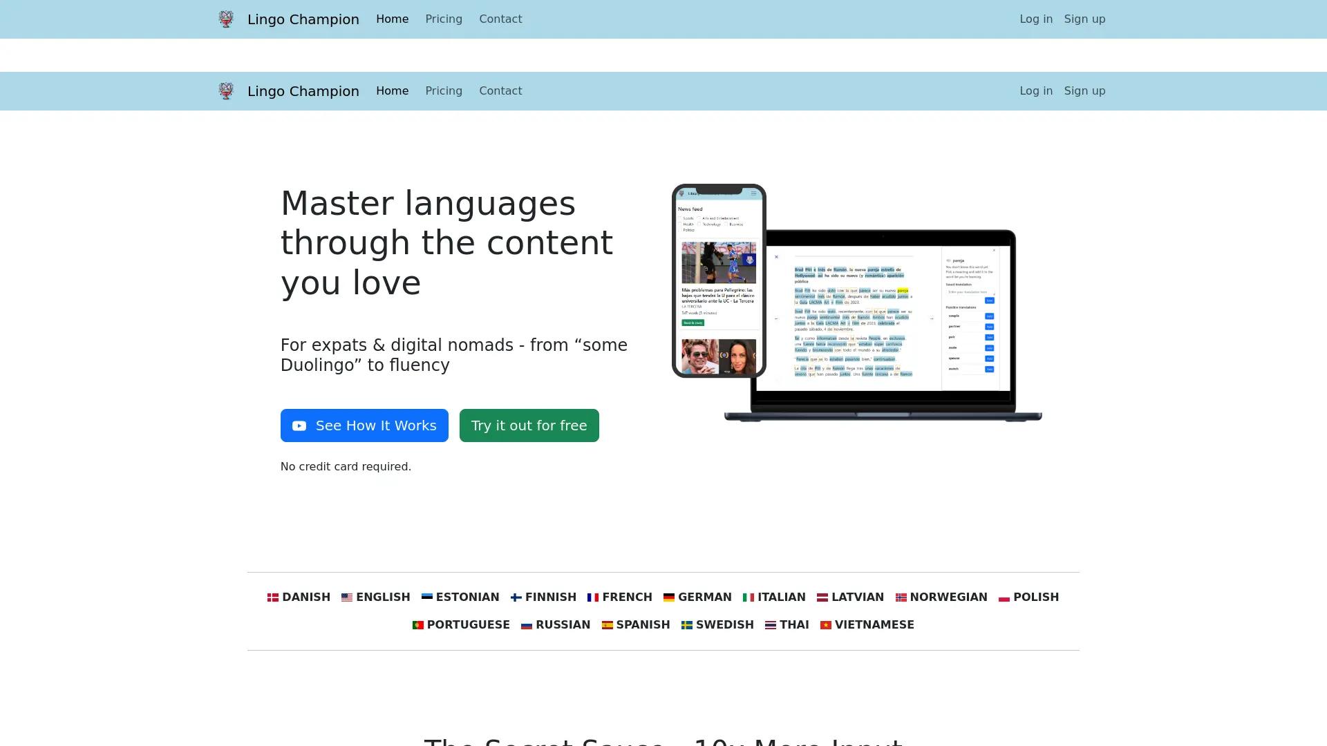Select the German flag icon

668,597
